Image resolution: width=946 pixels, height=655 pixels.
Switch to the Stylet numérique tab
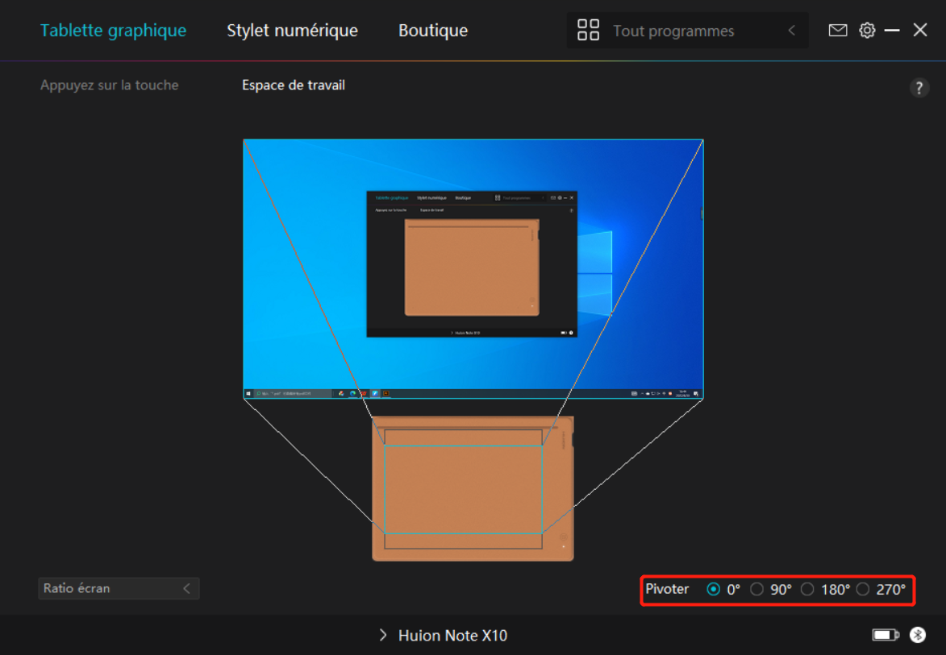[x=292, y=31]
